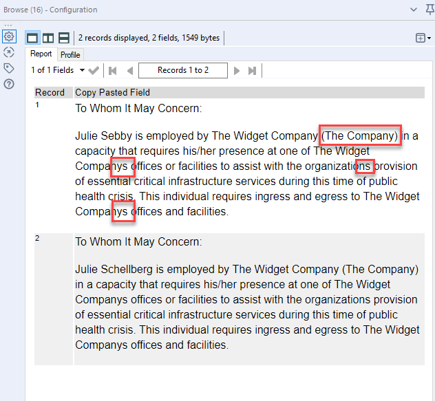Pin the Configuration panel

[x=429, y=10]
